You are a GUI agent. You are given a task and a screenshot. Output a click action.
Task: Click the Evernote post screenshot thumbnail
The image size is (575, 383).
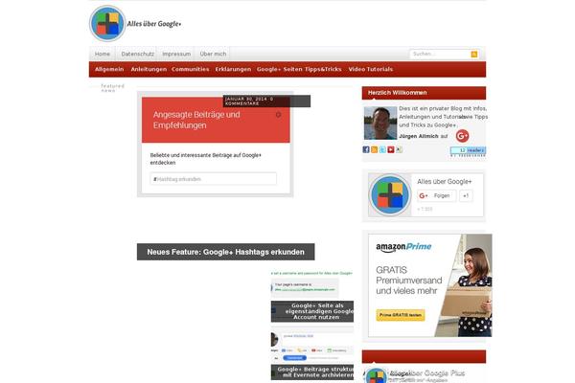(312, 346)
